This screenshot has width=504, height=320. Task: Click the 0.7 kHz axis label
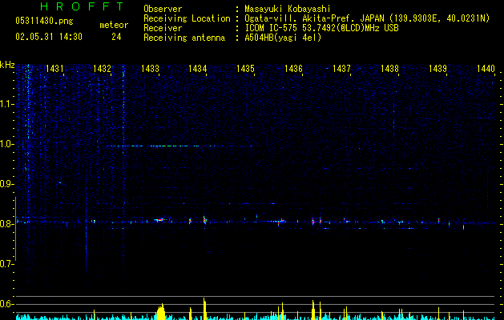[6, 264]
